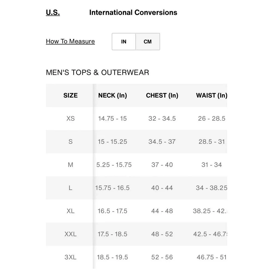This screenshot has height=273, width=273.
Task: Select the M size row label
Action: pos(70,165)
